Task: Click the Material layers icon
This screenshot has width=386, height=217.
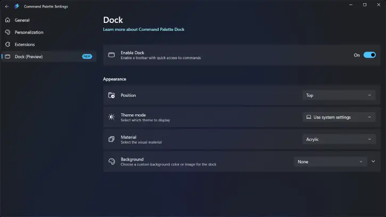Action: (111, 139)
